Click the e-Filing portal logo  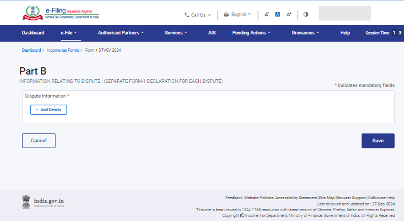(60, 13)
